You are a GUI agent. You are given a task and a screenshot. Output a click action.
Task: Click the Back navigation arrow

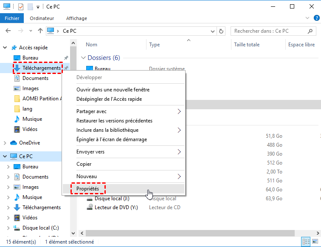(8, 31)
